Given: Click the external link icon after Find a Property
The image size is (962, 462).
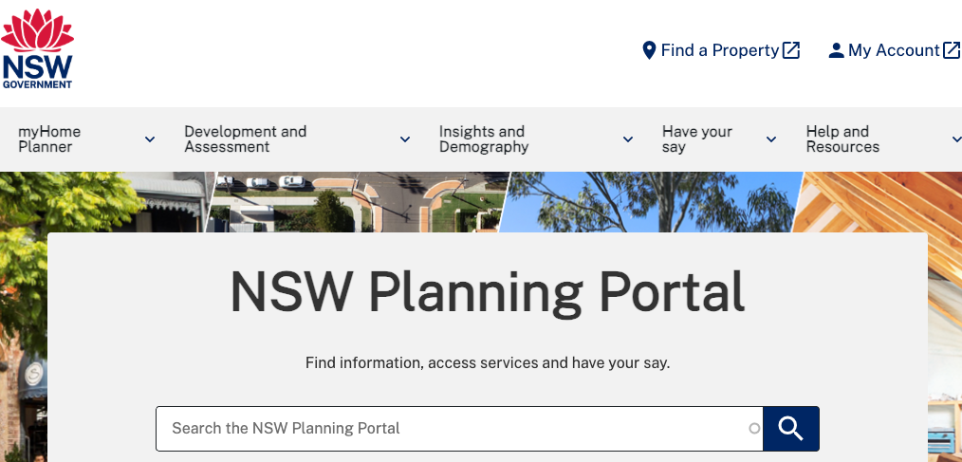Looking at the screenshot, I should (x=791, y=51).
